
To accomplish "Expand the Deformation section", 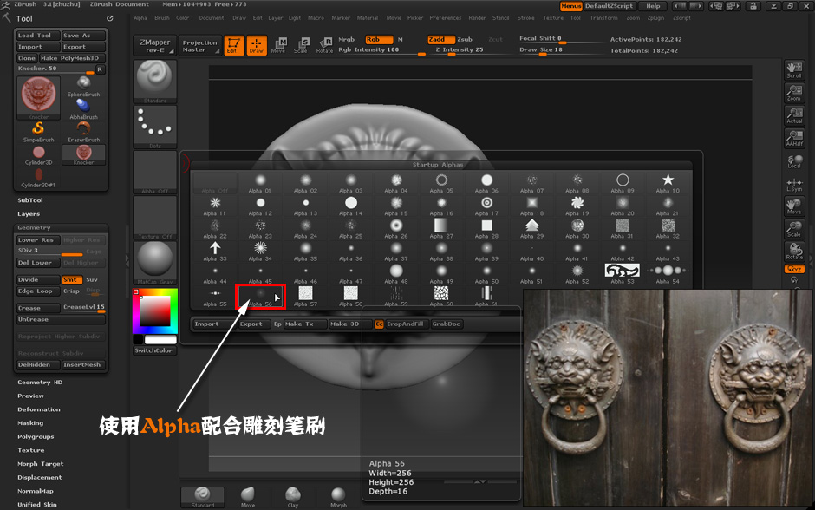I will point(39,409).
